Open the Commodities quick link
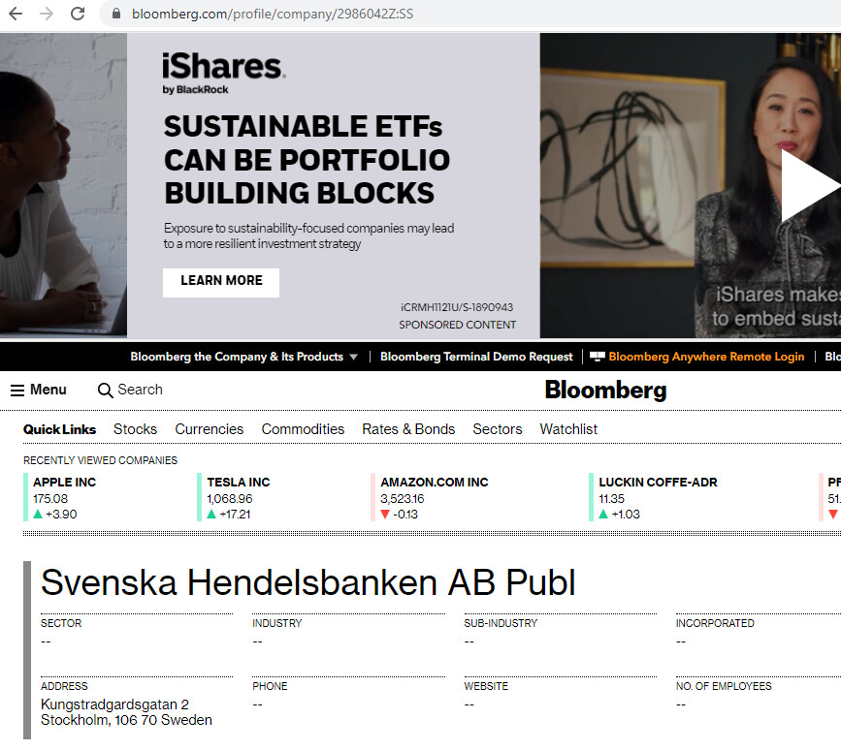Viewport: 841px width, 751px height. [x=303, y=429]
